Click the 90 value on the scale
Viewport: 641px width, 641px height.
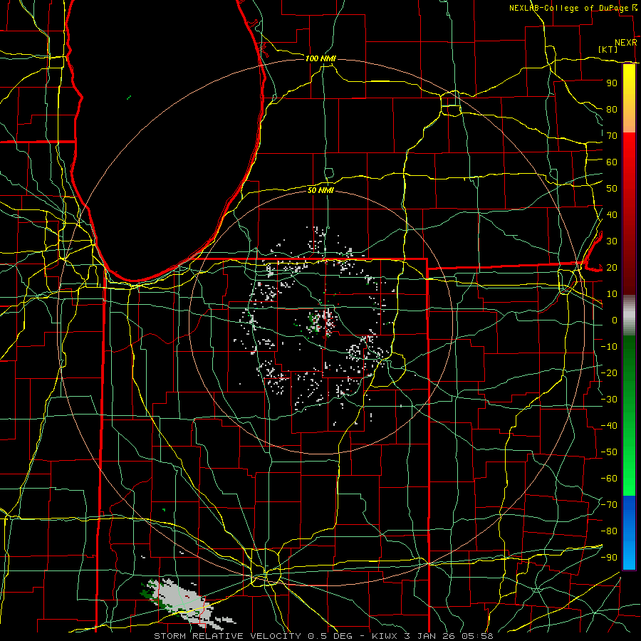[612, 83]
